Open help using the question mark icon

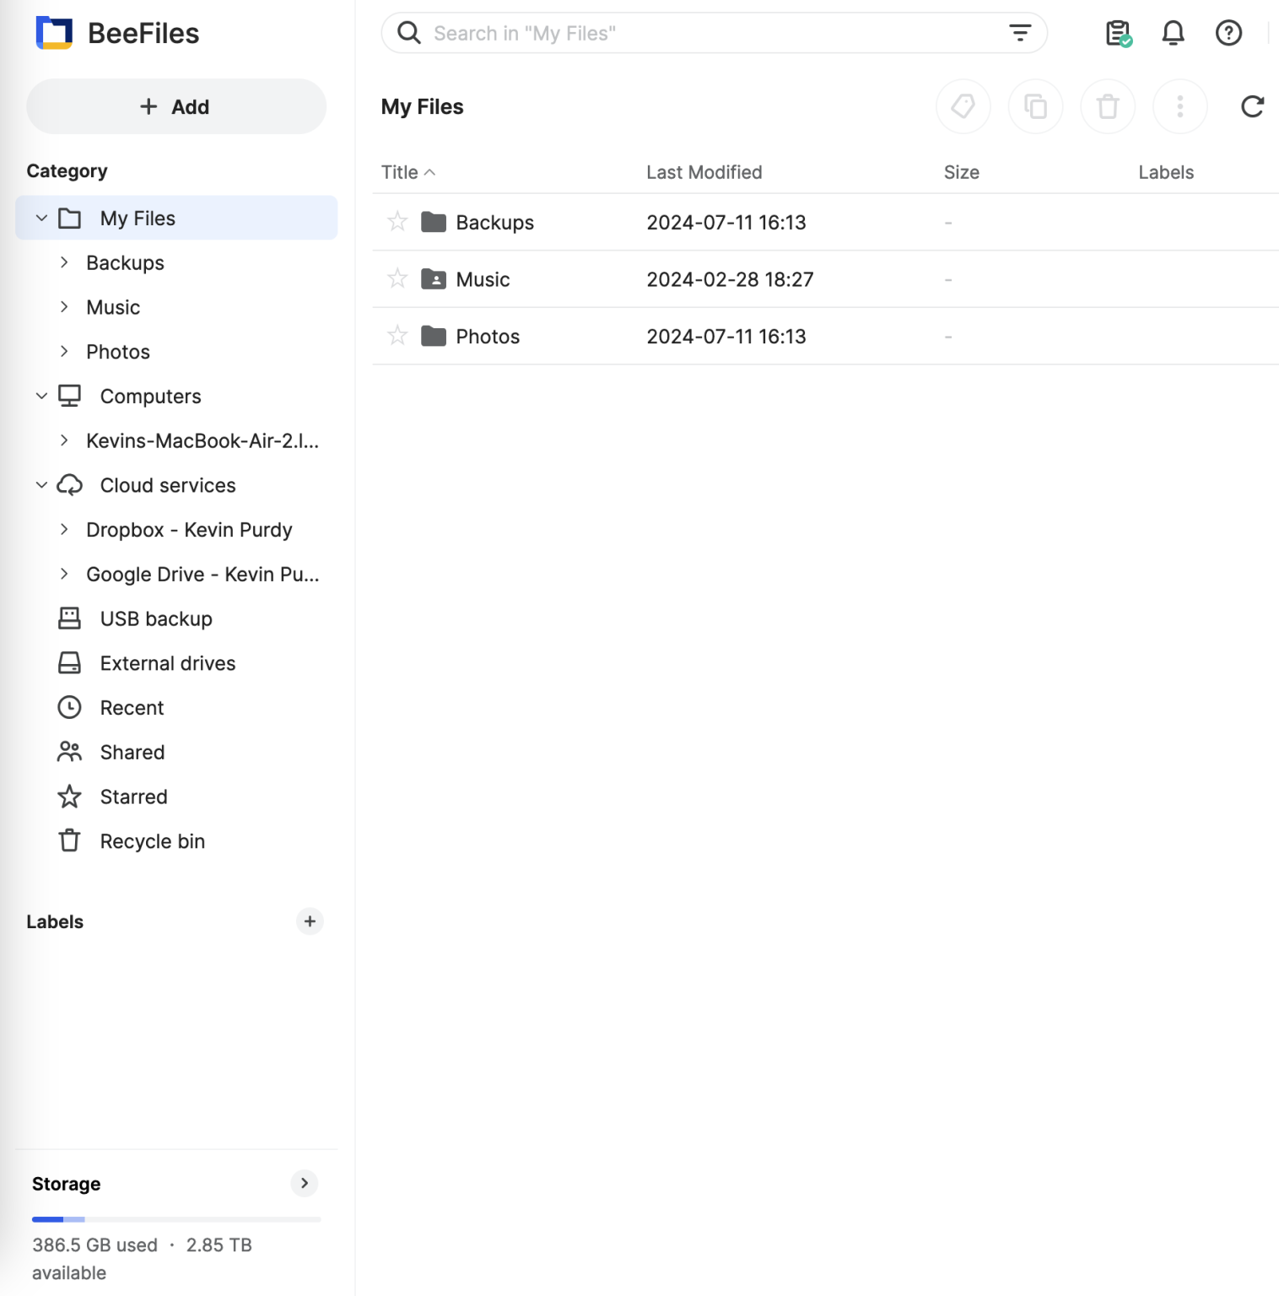[1228, 33]
